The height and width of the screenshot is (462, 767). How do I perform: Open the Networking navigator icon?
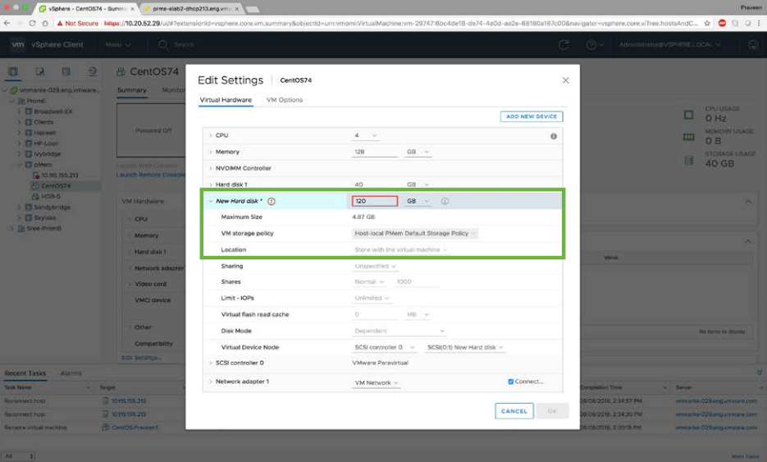point(93,71)
